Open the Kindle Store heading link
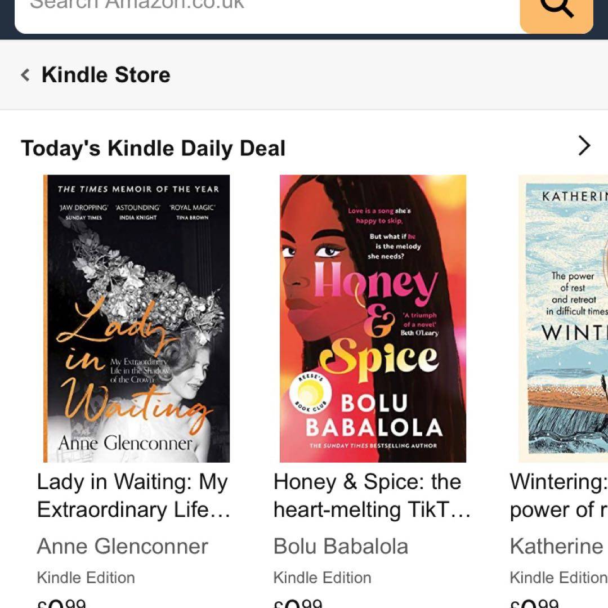Screen dimensions: 608x608 pos(106,75)
